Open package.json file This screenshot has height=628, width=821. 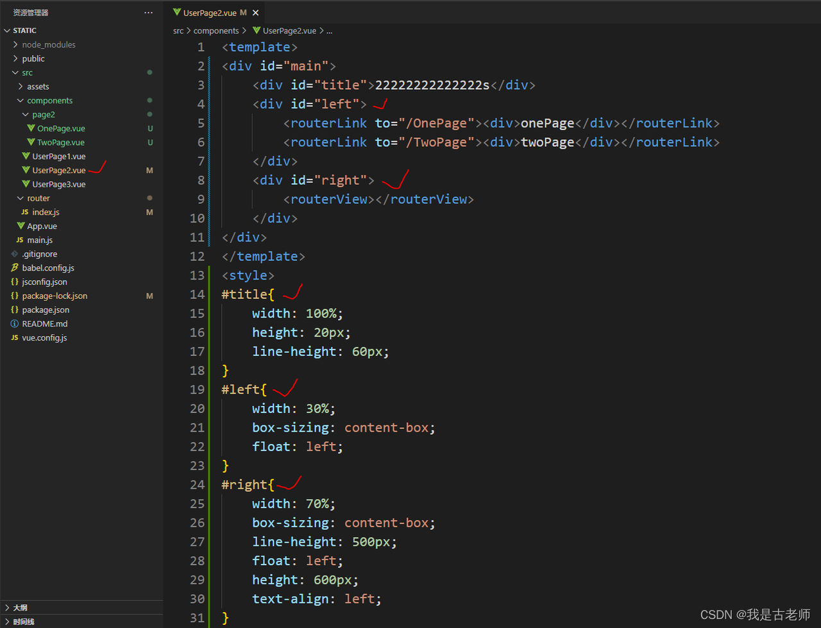pyautogui.click(x=46, y=310)
